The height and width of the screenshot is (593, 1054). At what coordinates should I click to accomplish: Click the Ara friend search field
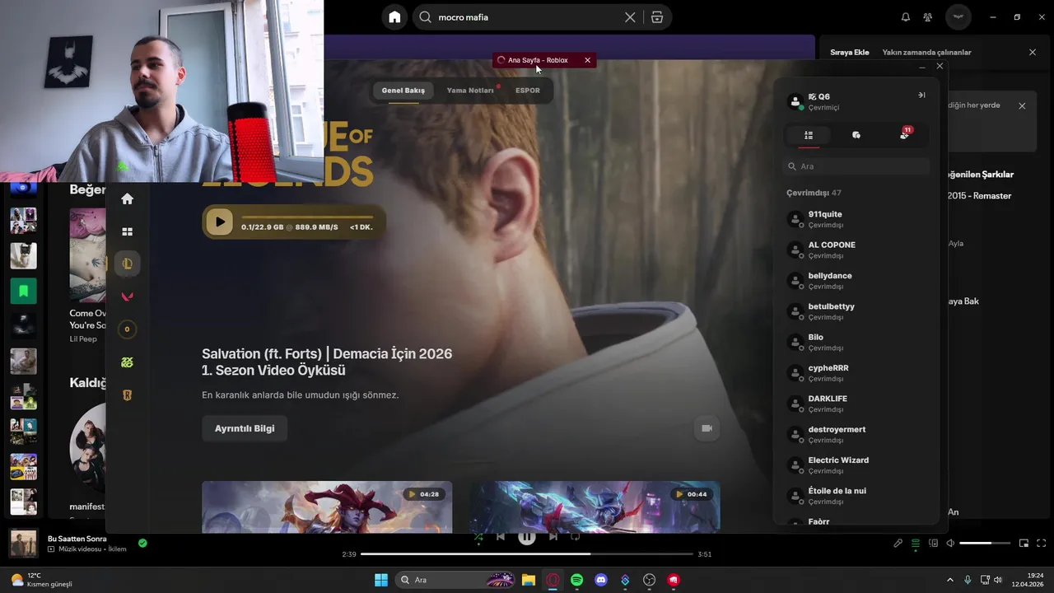[x=856, y=166]
